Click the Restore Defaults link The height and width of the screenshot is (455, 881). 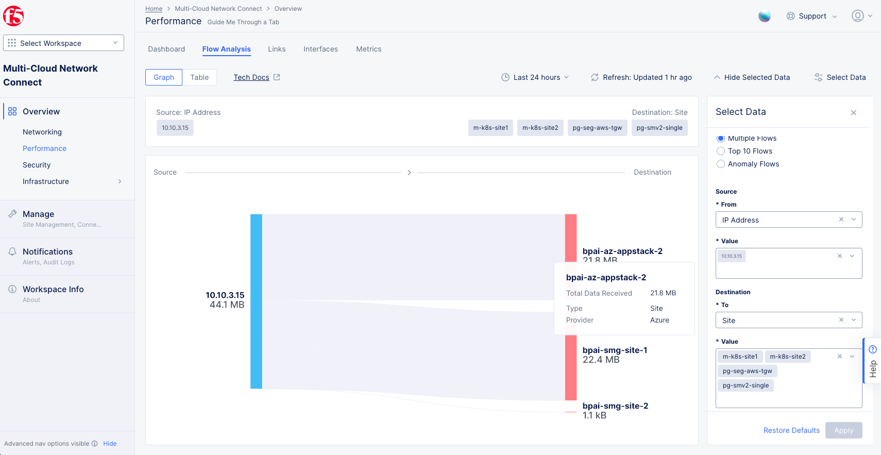tap(791, 430)
